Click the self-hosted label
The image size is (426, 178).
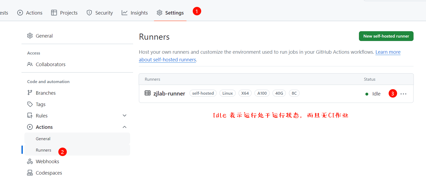click(x=203, y=93)
